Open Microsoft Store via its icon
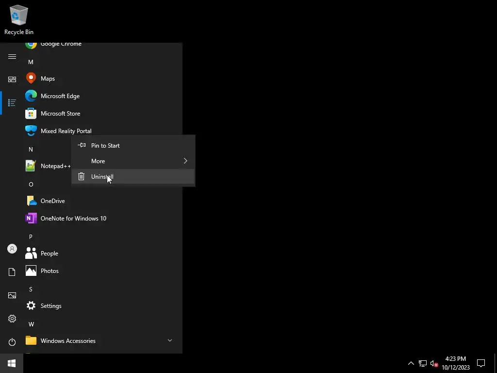 [x=31, y=113]
